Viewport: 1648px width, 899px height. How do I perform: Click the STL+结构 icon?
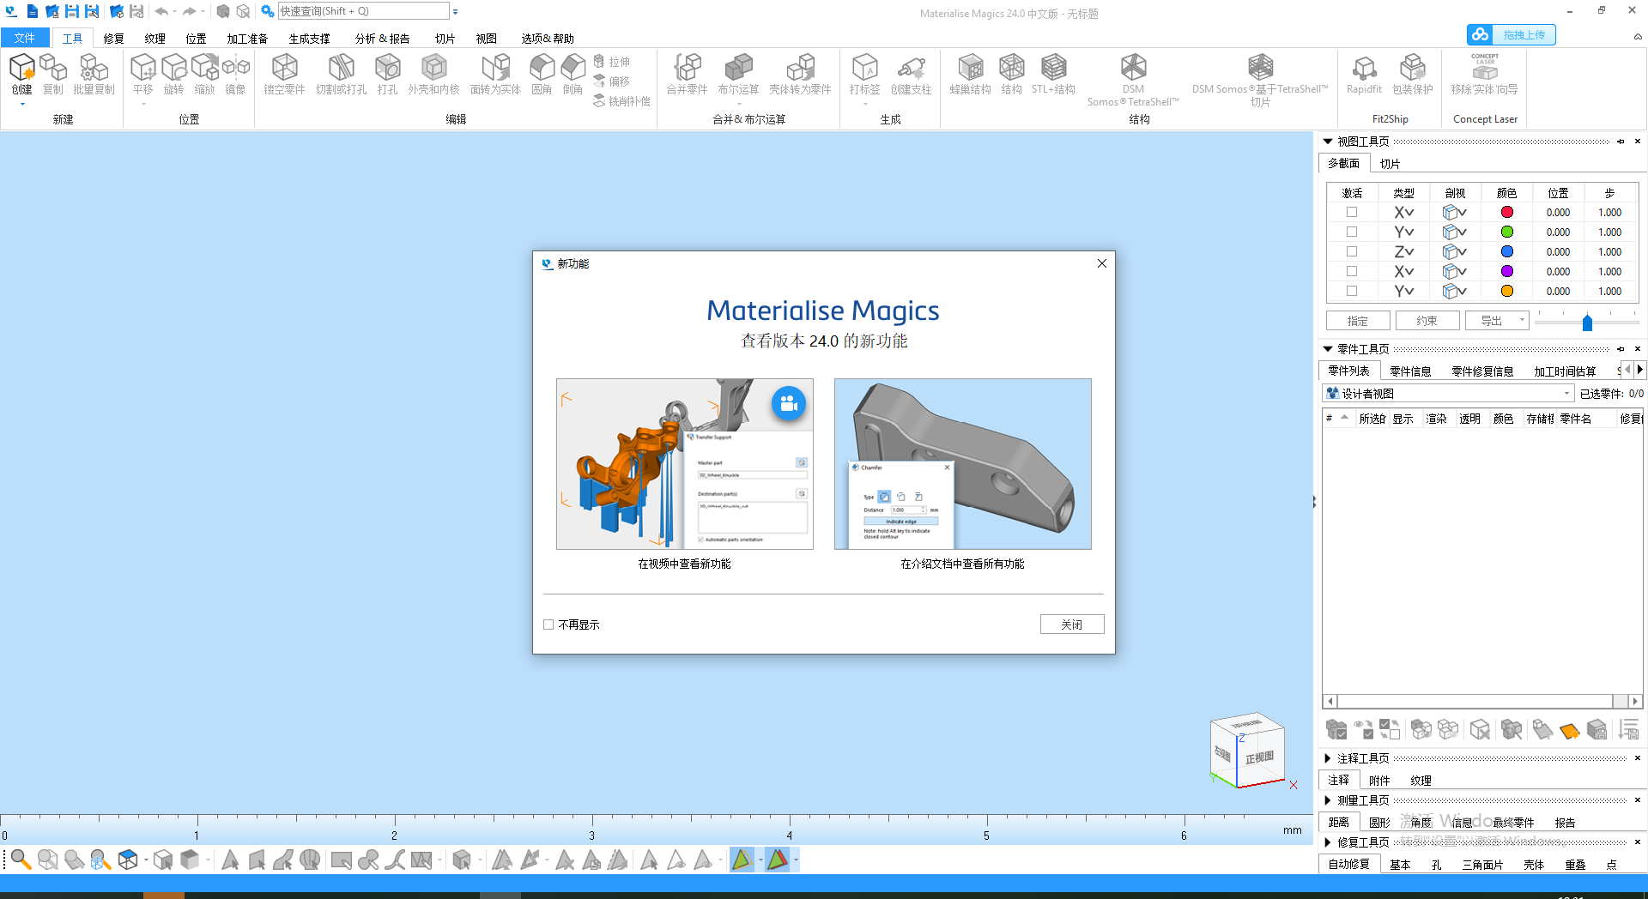[1053, 67]
